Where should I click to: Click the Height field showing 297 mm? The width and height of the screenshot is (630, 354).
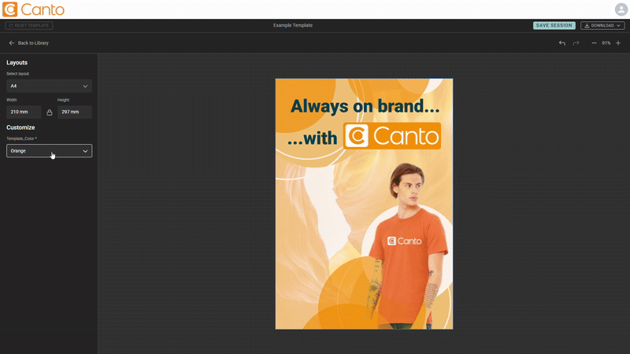pos(75,112)
